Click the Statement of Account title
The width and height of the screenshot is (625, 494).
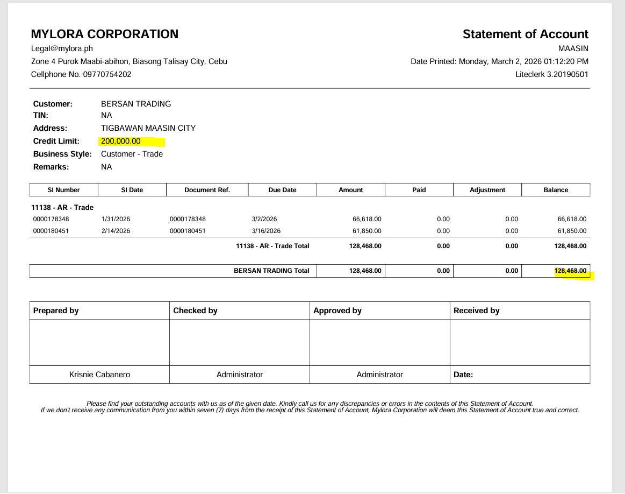(525, 34)
